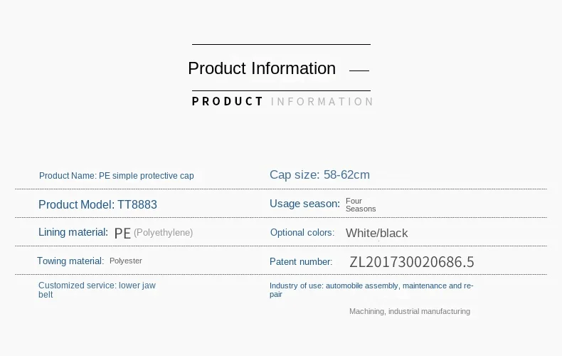Viewport: 562px width, 356px height.
Task: Select Product Model TT8883 text
Action: click(97, 204)
